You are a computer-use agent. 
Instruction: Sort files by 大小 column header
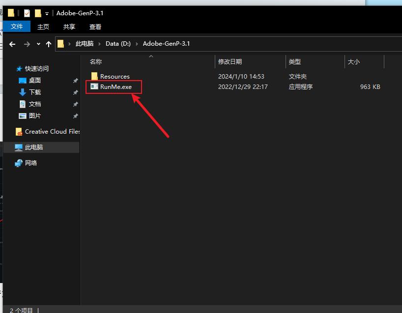tap(354, 62)
